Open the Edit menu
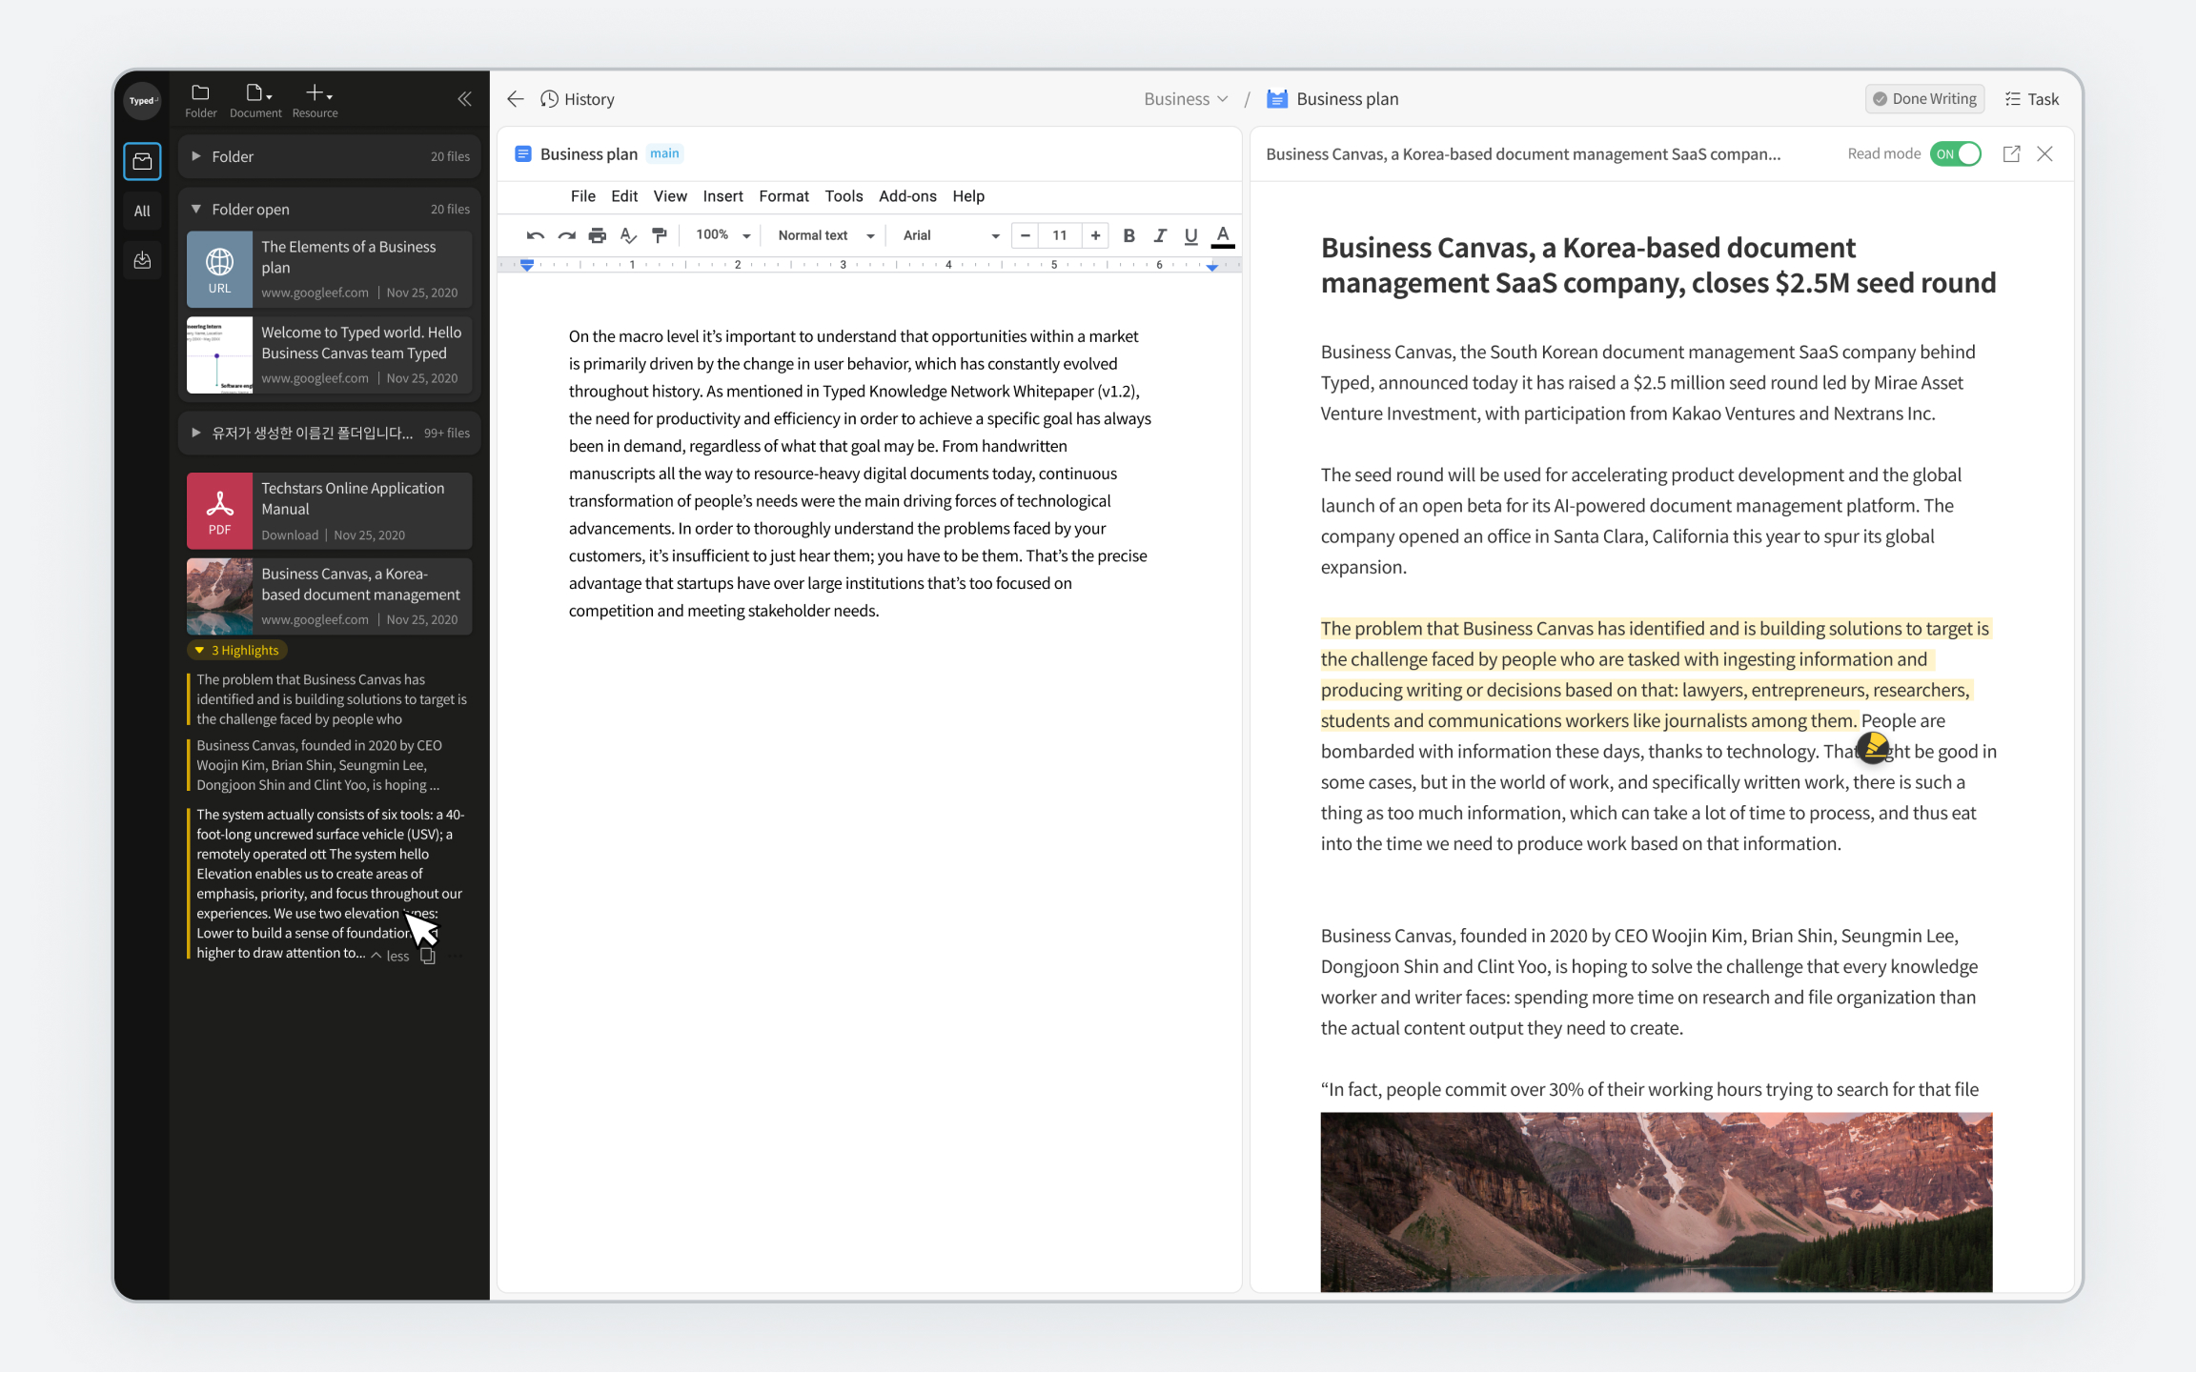The image size is (2196, 1373). coord(624,196)
